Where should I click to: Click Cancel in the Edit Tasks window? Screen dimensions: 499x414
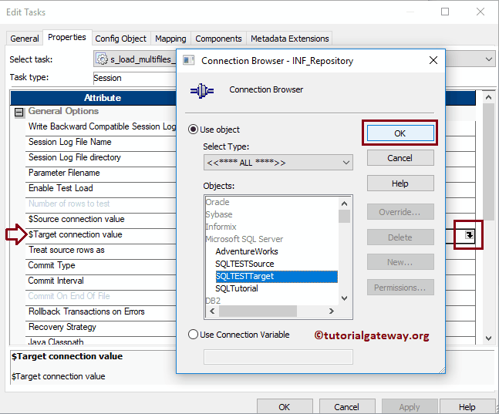pos(347,407)
